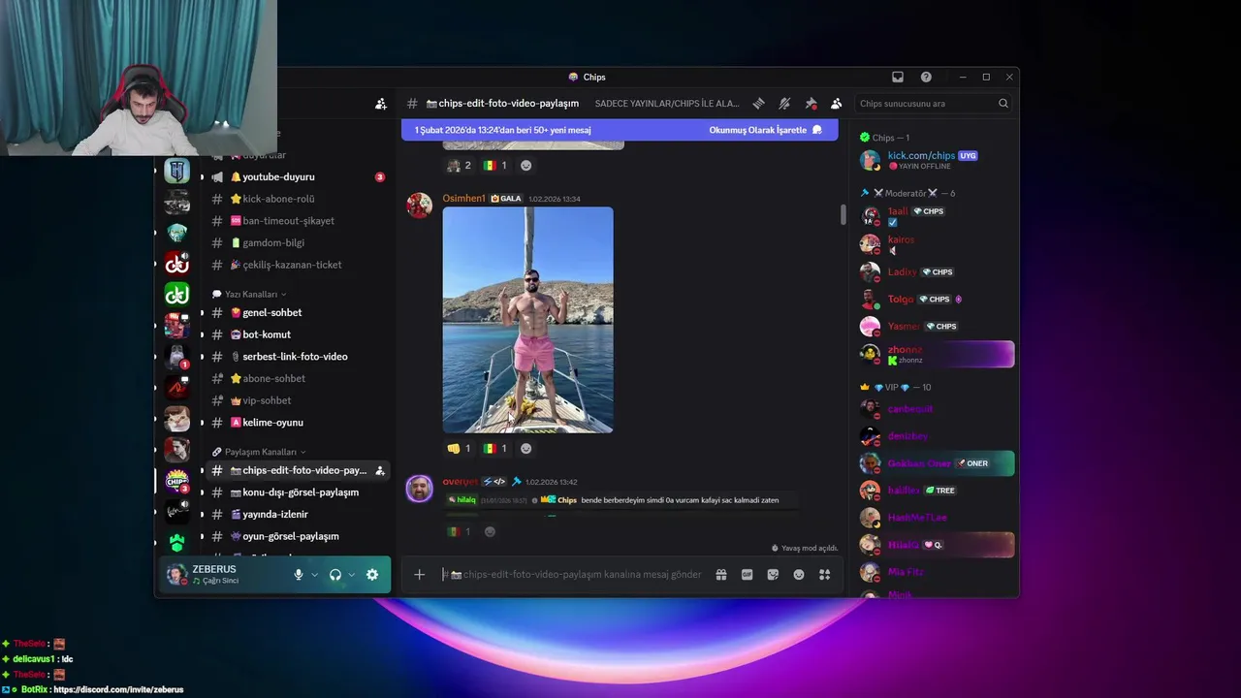Toggle channel notification settings bell

(785, 104)
